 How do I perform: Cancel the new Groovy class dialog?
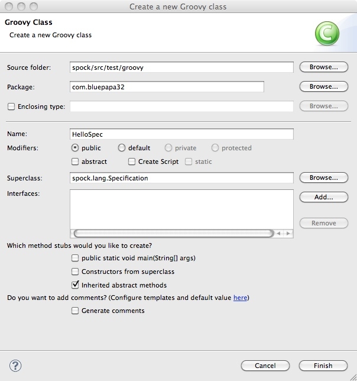pyautogui.click(x=265, y=366)
